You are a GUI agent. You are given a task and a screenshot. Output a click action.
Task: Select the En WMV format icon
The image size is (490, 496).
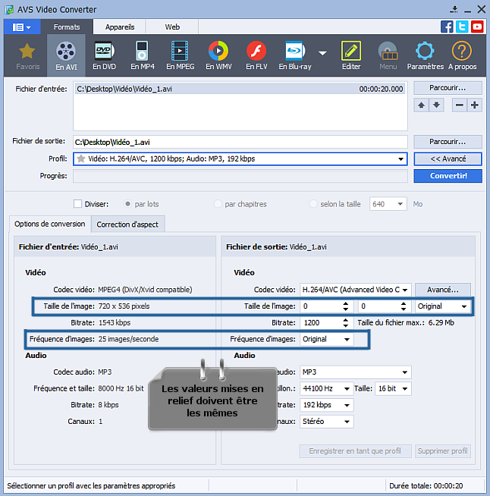point(218,55)
